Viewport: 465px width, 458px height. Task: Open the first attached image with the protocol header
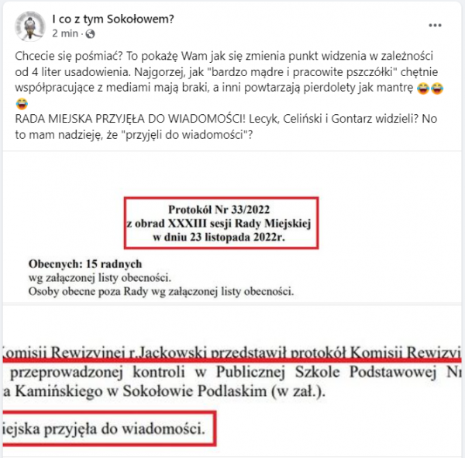point(232,227)
